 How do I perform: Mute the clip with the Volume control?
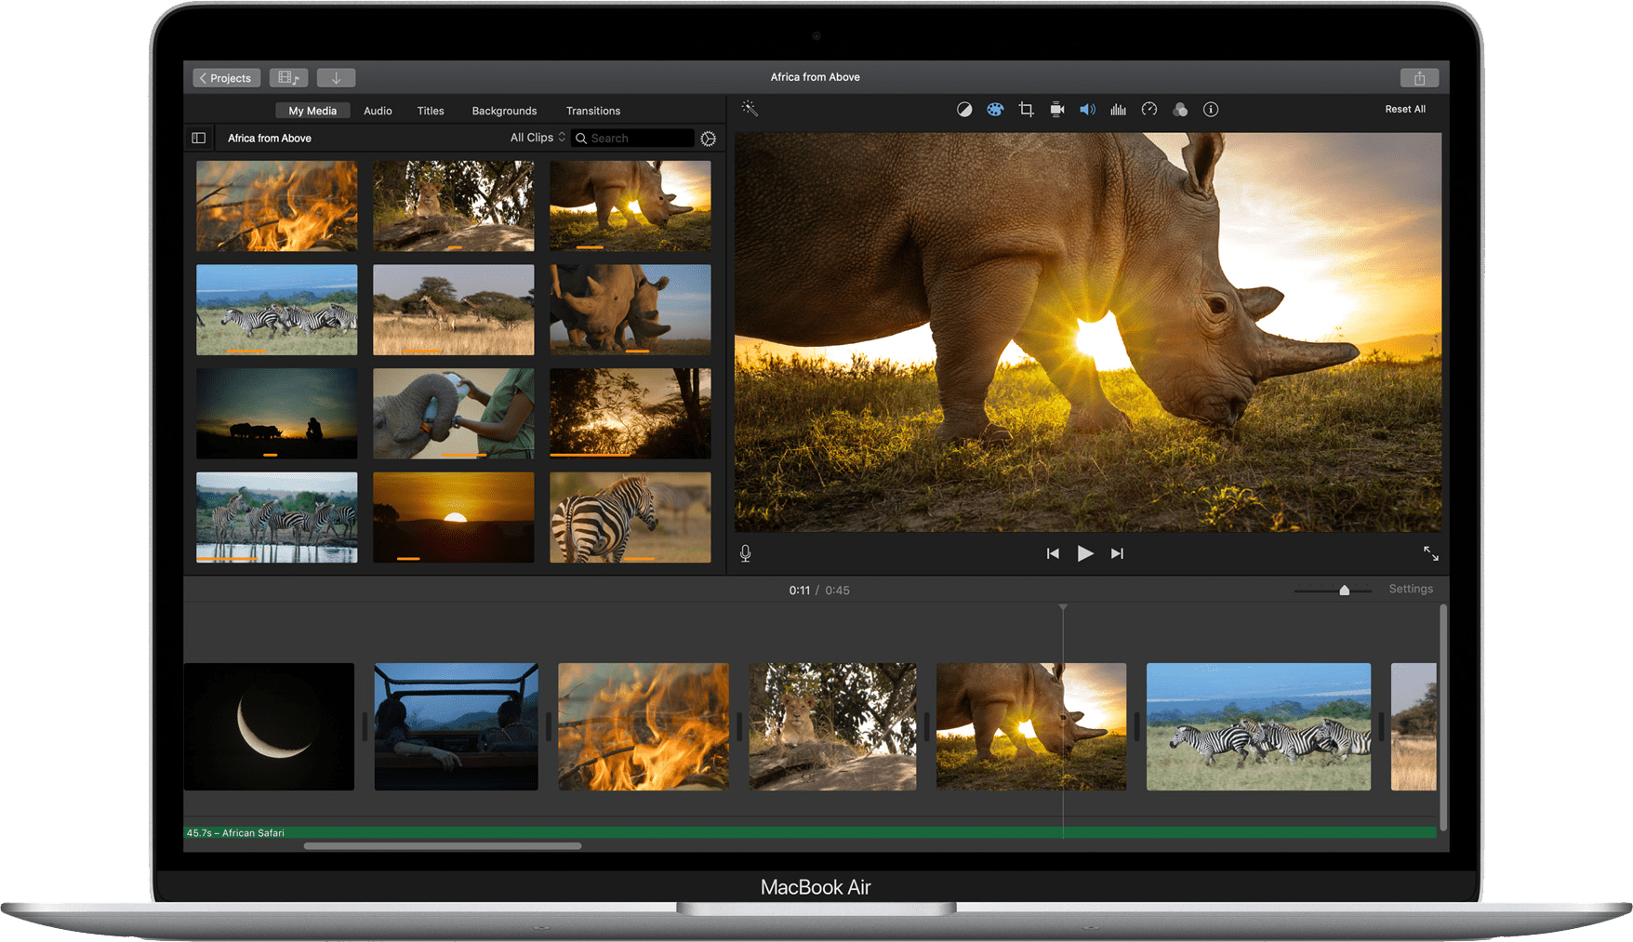(x=1087, y=109)
